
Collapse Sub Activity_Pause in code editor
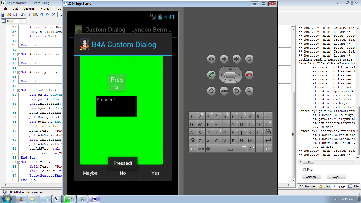coord(18,72)
